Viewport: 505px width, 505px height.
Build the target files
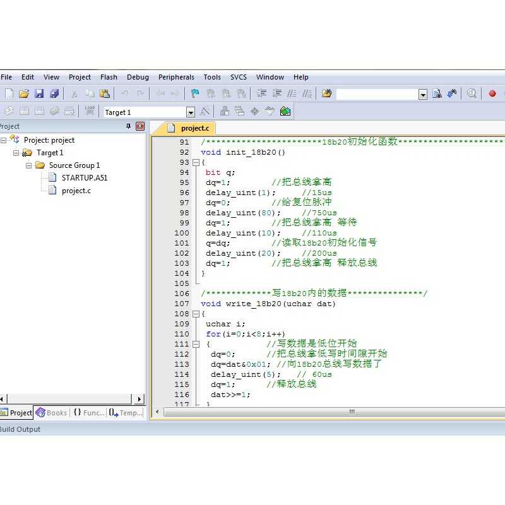[x=24, y=111]
